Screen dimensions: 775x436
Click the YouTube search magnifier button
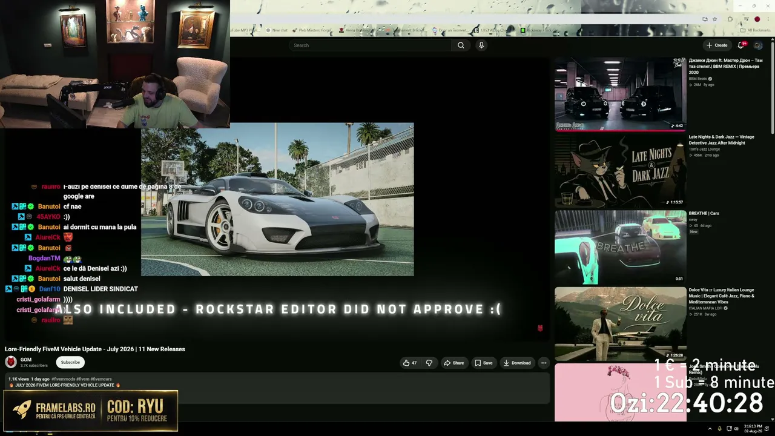(461, 45)
